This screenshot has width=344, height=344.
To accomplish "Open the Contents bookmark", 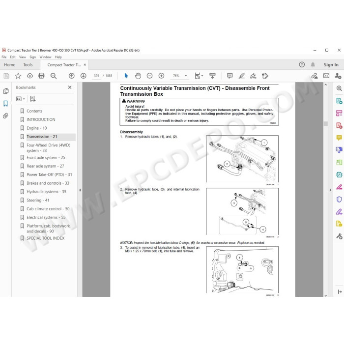I will (34, 111).
